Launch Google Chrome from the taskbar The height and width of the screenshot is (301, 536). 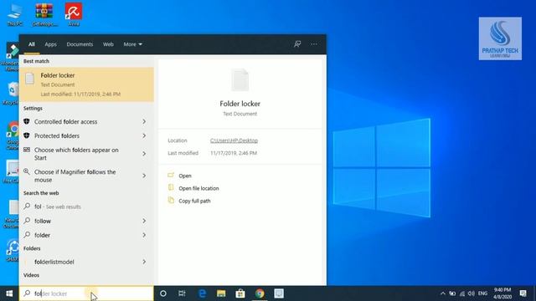coord(260,293)
